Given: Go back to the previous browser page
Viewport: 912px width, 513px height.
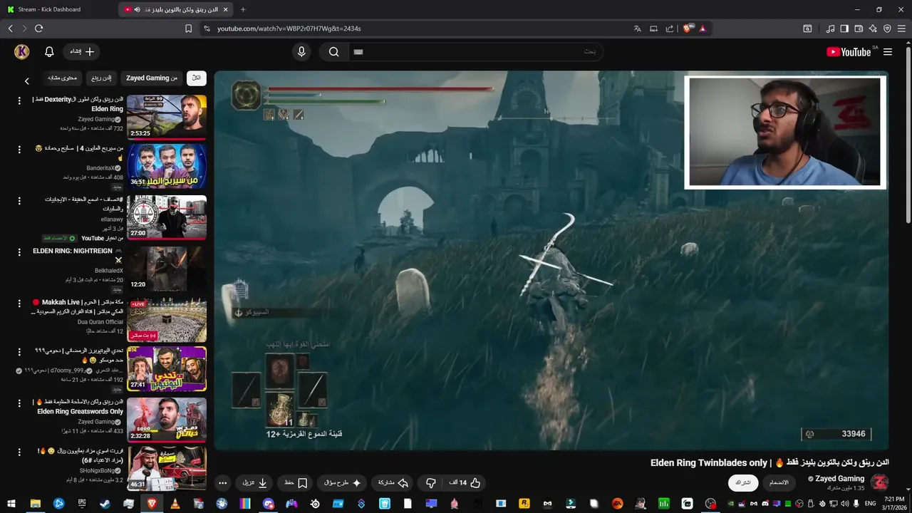Looking at the screenshot, I should pyautogui.click(x=10, y=28).
